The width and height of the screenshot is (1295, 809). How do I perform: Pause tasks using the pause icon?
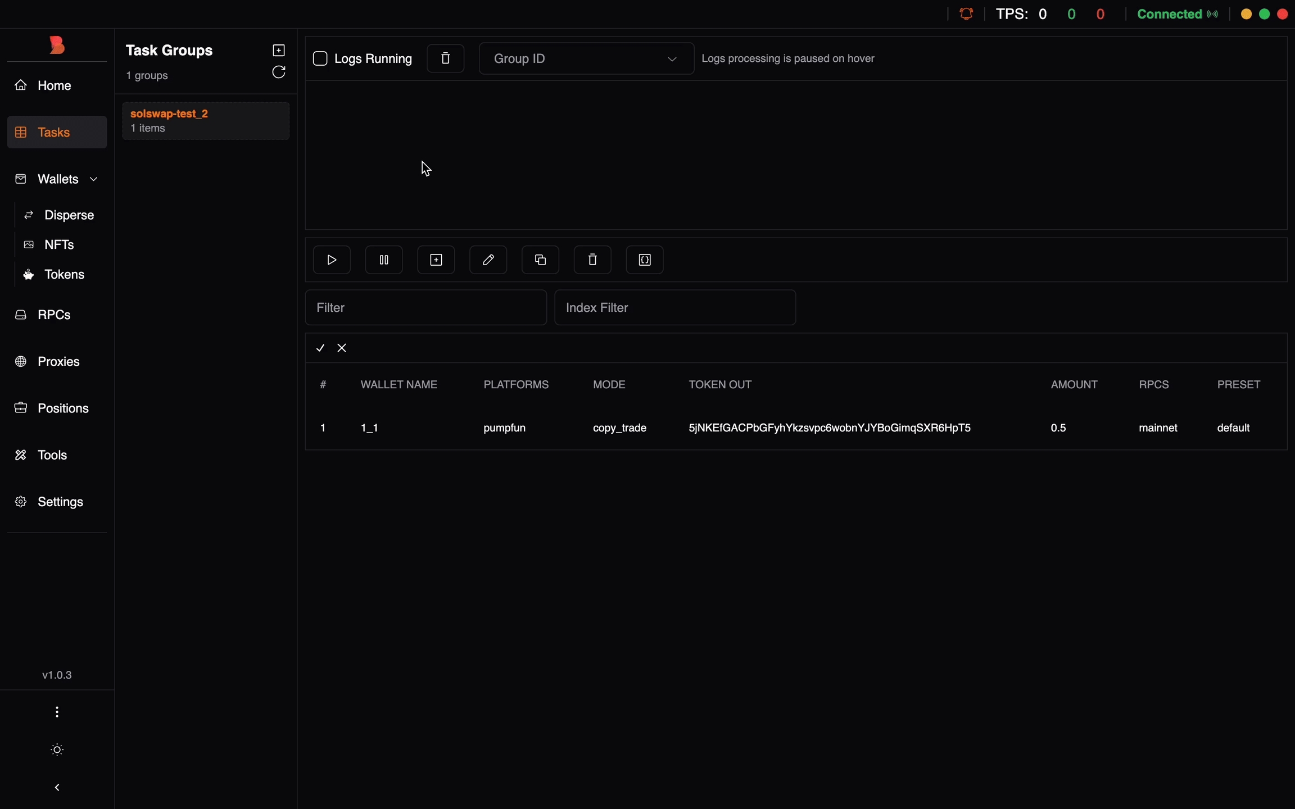tap(384, 260)
